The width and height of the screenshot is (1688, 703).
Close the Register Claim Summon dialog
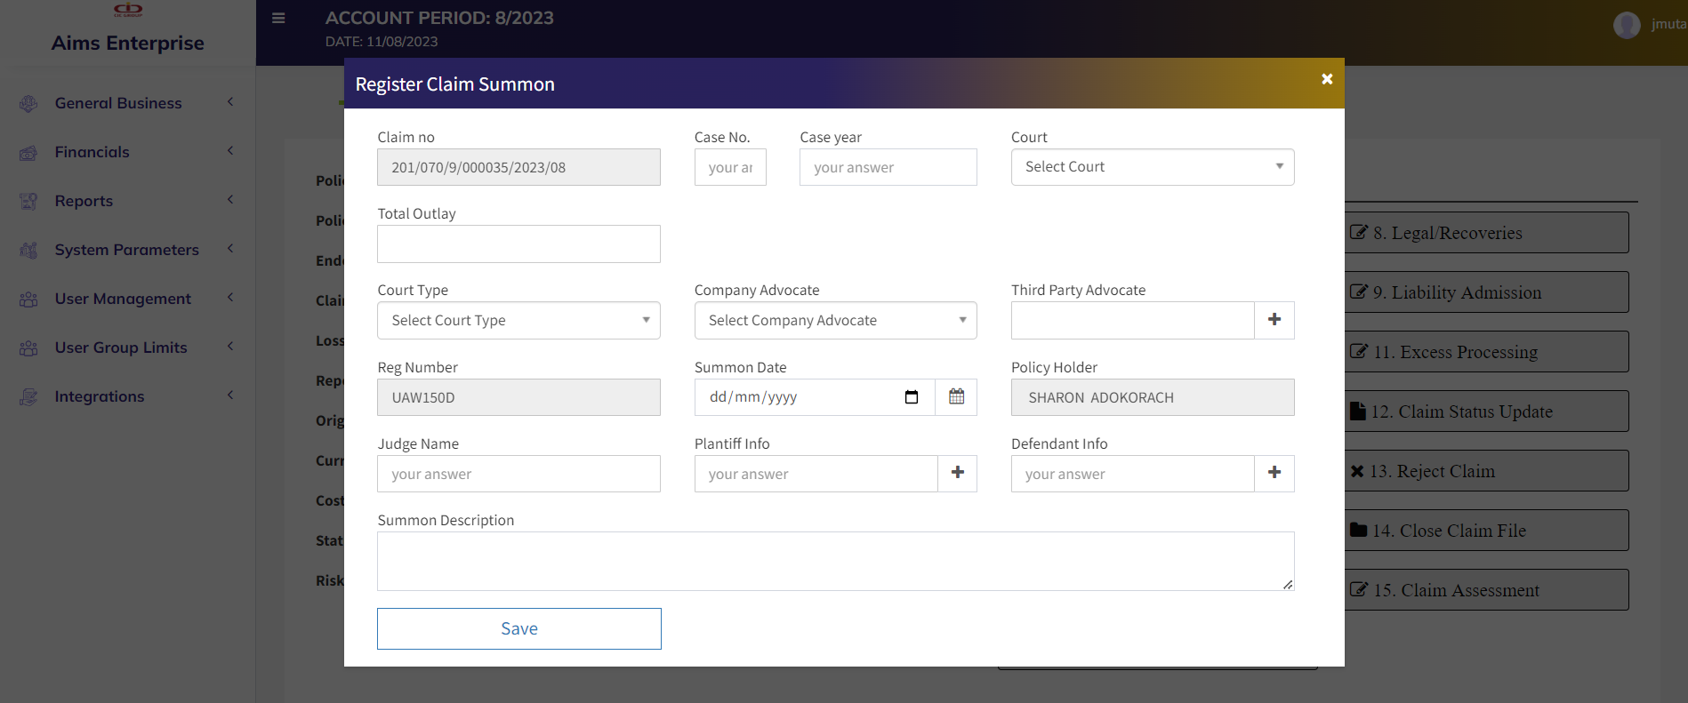(1326, 79)
